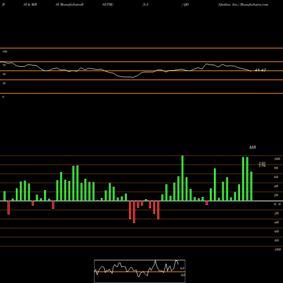Click the MR axis label -40
This screenshot has width=283, height=283.
point(276,222)
